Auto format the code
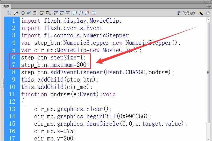 tap(35, 13)
